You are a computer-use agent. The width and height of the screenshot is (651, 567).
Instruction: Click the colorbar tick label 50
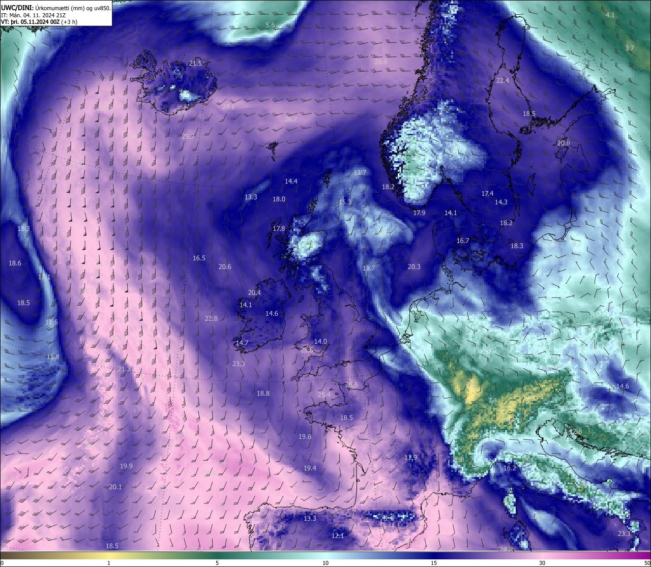[x=647, y=563]
